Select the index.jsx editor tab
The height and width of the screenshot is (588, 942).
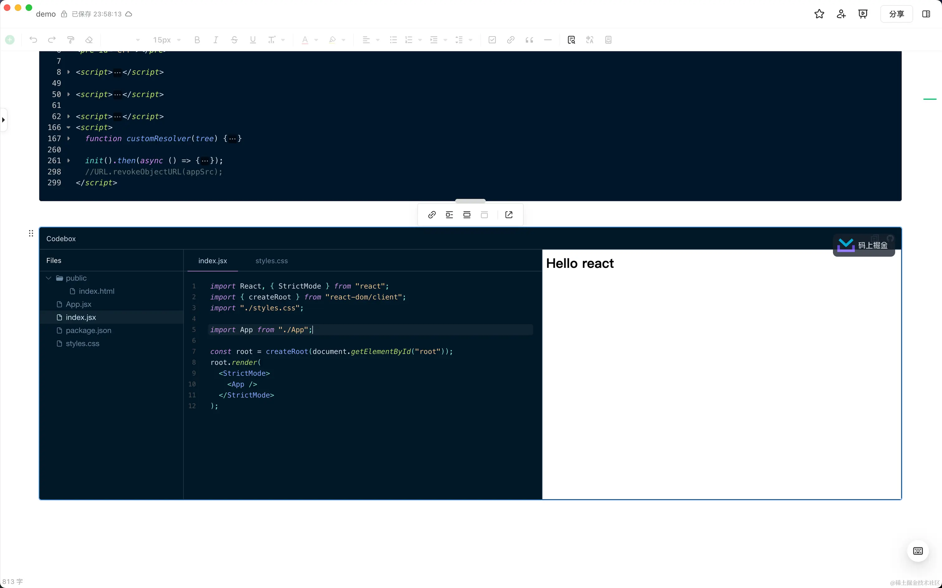(212, 261)
